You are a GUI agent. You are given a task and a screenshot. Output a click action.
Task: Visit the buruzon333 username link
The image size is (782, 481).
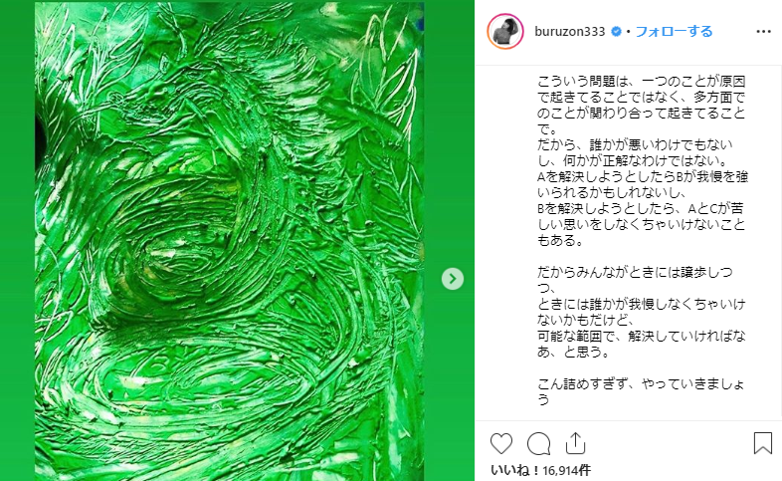coord(569,32)
